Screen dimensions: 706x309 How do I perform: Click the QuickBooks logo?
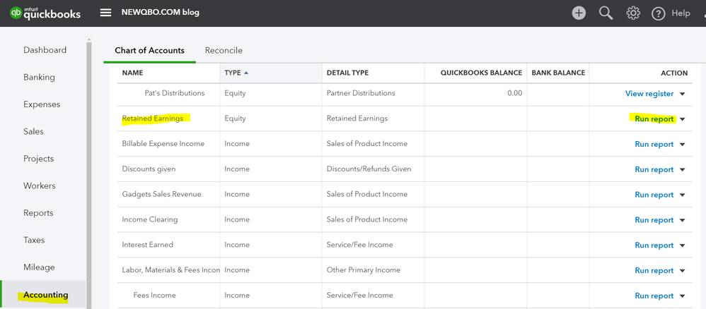[x=45, y=13]
